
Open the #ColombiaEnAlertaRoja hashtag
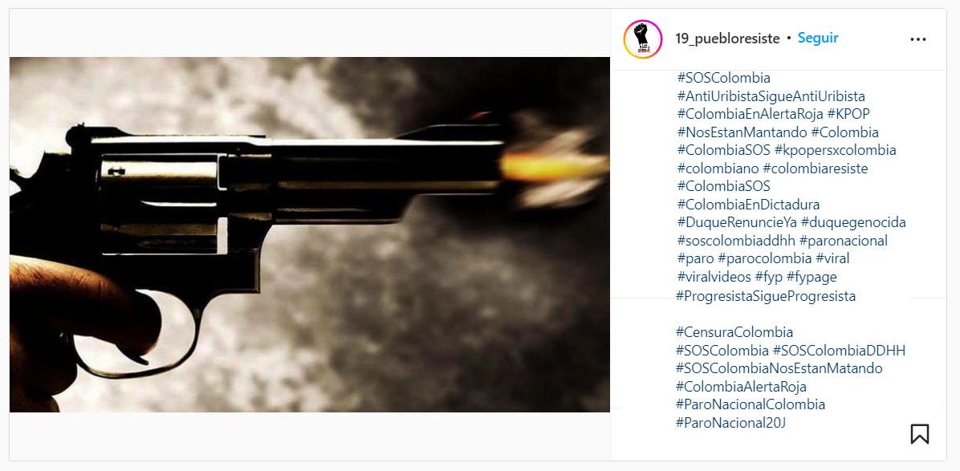[x=750, y=114]
